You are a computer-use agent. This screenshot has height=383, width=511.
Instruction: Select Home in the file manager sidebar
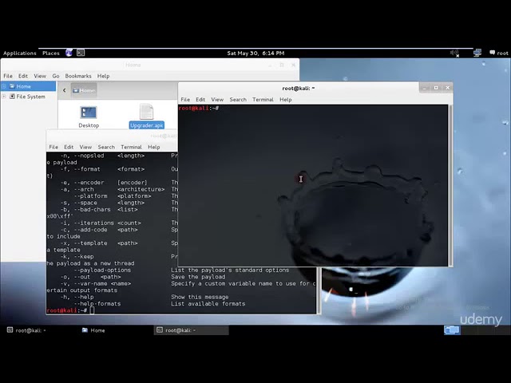tap(28, 86)
